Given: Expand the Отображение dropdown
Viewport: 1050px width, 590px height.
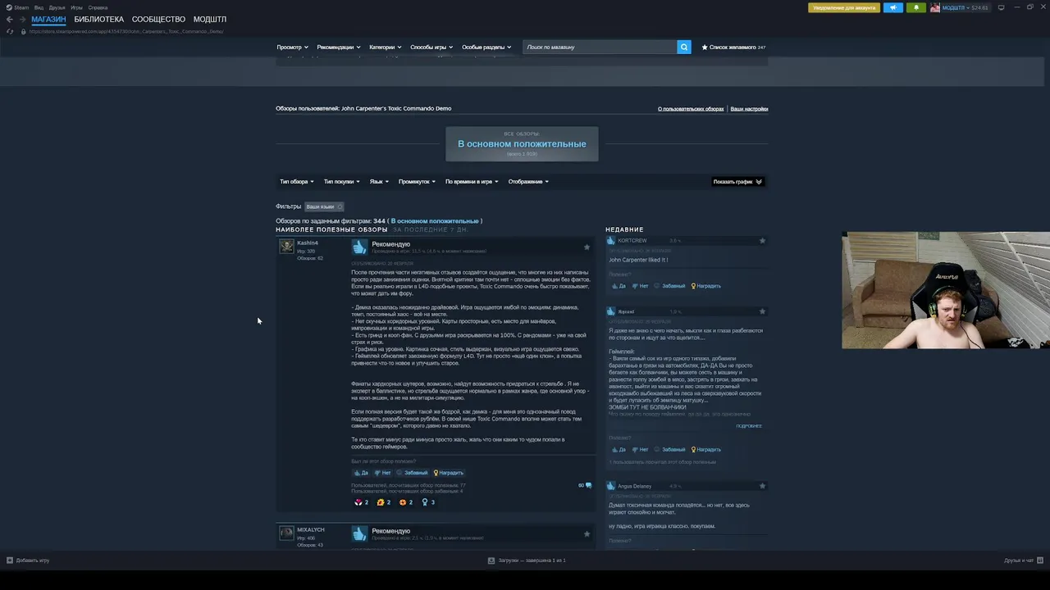Looking at the screenshot, I should click(x=528, y=182).
